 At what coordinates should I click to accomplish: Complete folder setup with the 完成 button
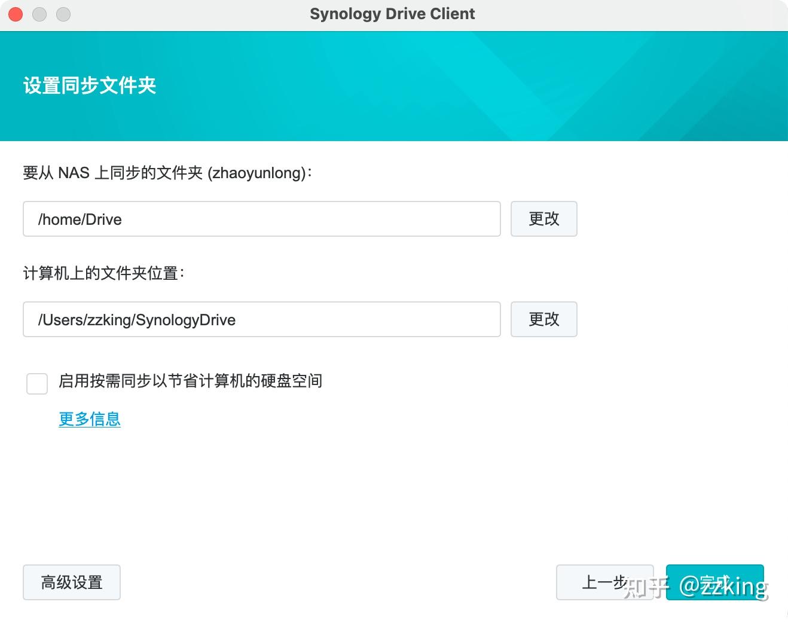(715, 582)
